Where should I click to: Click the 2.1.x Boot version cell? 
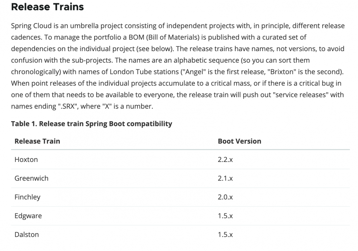point(225,178)
